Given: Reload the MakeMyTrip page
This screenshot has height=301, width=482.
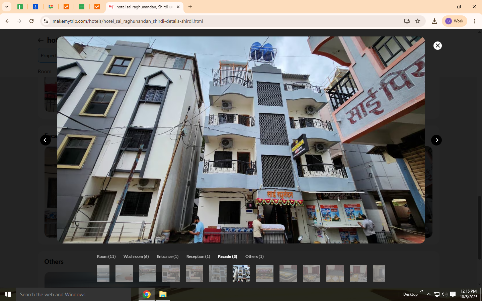Looking at the screenshot, I should [31, 21].
